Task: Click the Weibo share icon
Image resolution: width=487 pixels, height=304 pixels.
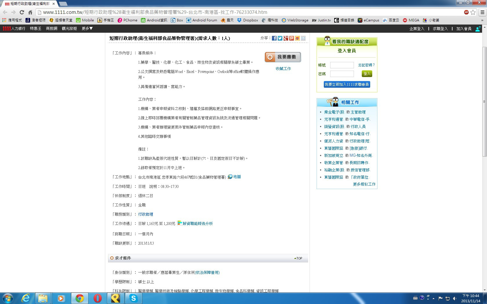Action: 297,38
